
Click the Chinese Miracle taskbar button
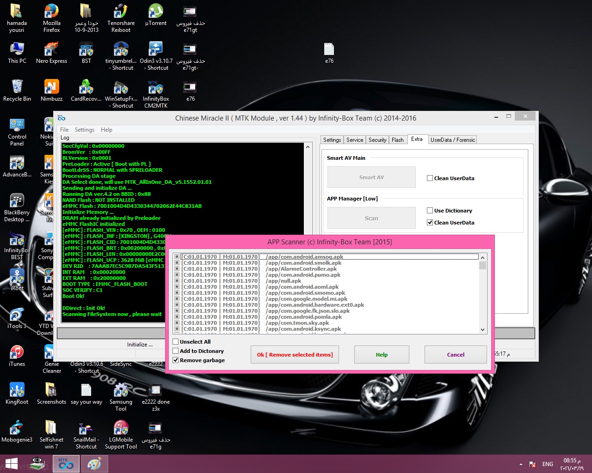point(66,464)
